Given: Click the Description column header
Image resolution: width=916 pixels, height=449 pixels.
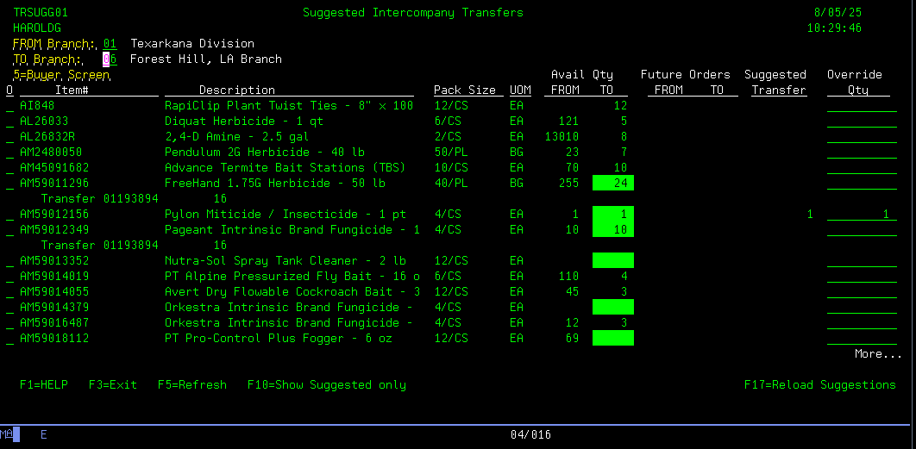Looking at the screenshot, I should pos(236,90).
